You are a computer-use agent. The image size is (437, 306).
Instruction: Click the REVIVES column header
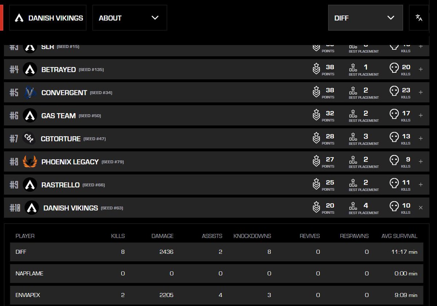pyautogui.click(x=310, y=236)
